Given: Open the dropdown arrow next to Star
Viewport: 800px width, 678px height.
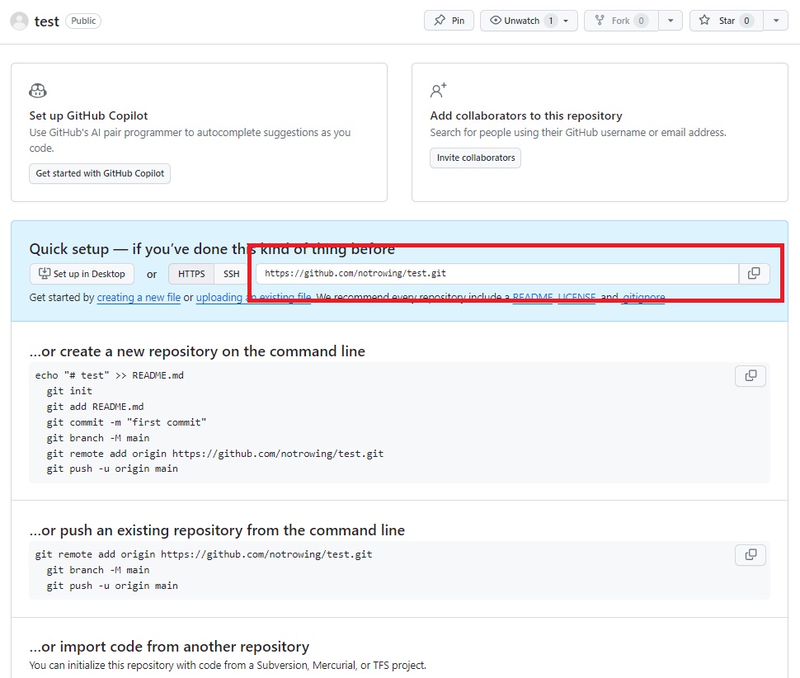Looking at the screenshot, I should point(775,21).
